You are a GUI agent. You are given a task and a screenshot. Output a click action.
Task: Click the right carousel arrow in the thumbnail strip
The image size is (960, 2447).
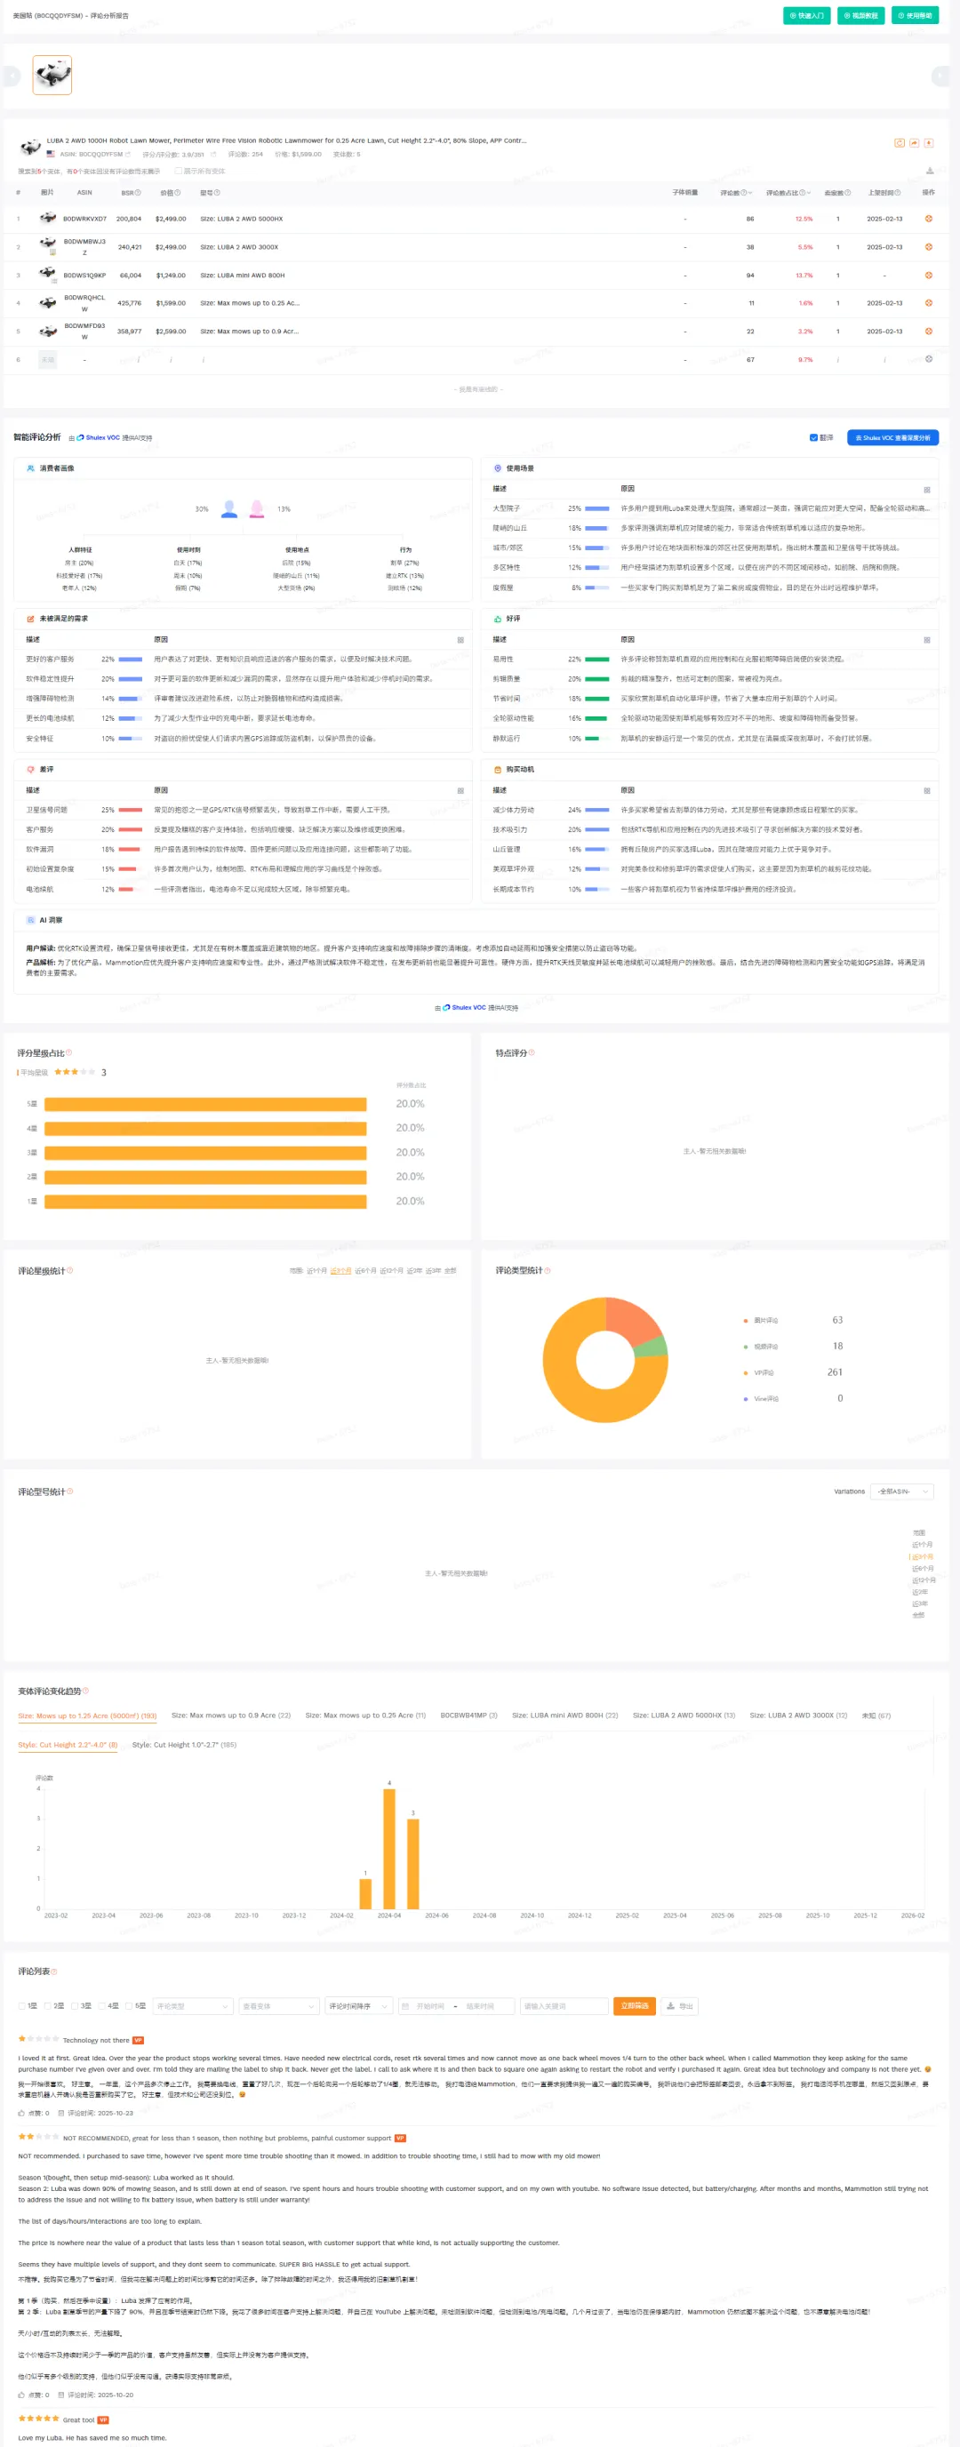pyautogui.click(x=940, y=75)
